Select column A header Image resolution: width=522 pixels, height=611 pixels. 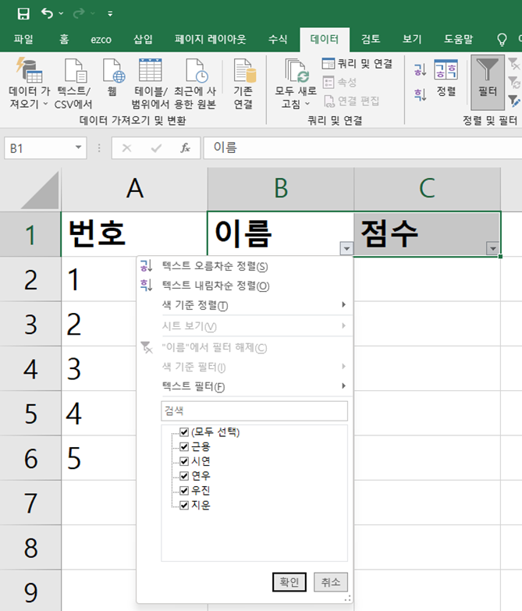pyautogui.click(x=134, y=189)
